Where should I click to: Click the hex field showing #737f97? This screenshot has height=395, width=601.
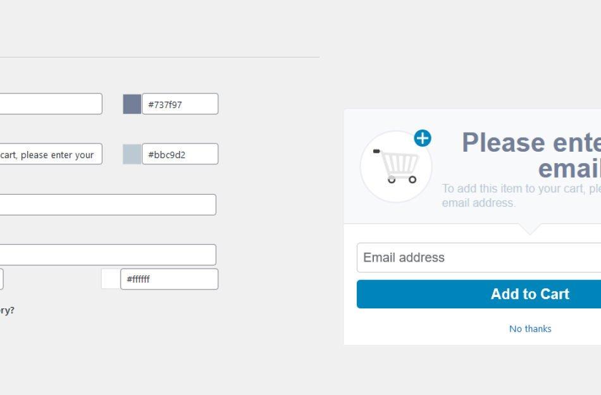click(x=169, y=103)
